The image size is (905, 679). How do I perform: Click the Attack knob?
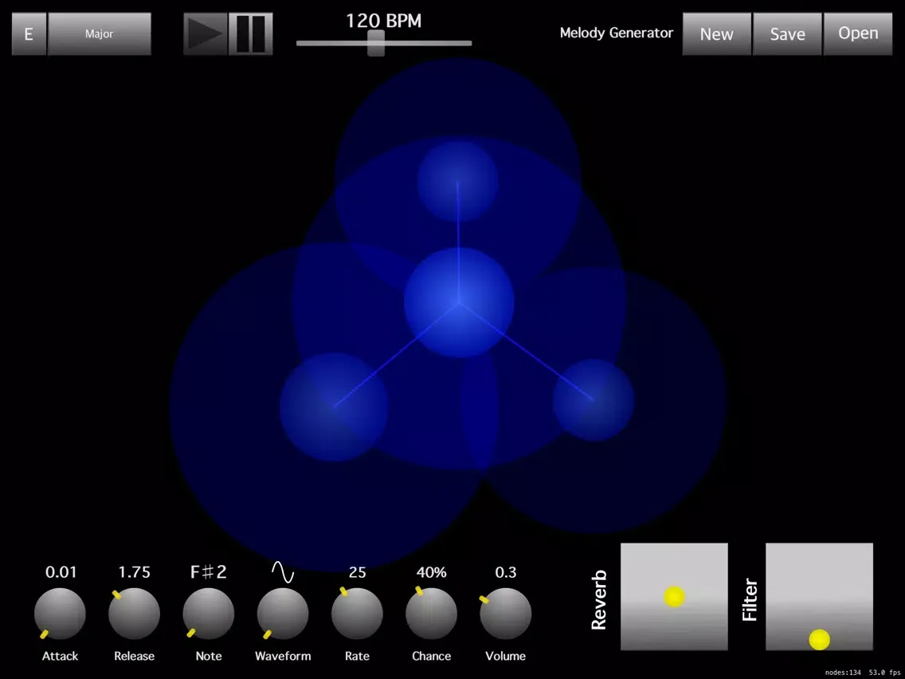pos(60,614)
